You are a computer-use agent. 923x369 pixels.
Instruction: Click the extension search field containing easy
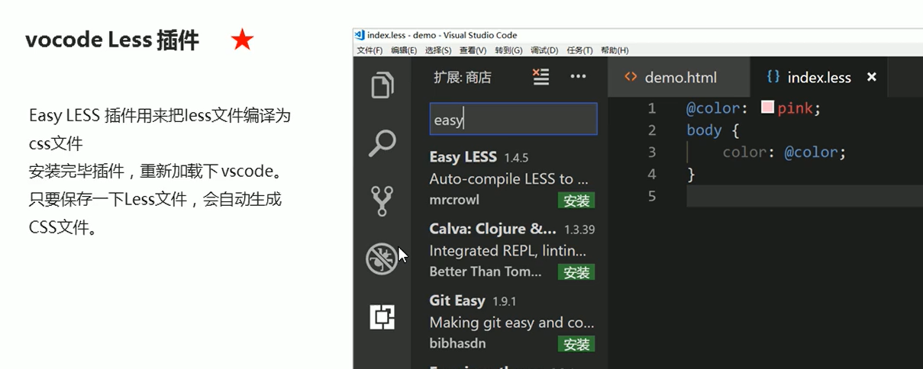pos(513,120)
